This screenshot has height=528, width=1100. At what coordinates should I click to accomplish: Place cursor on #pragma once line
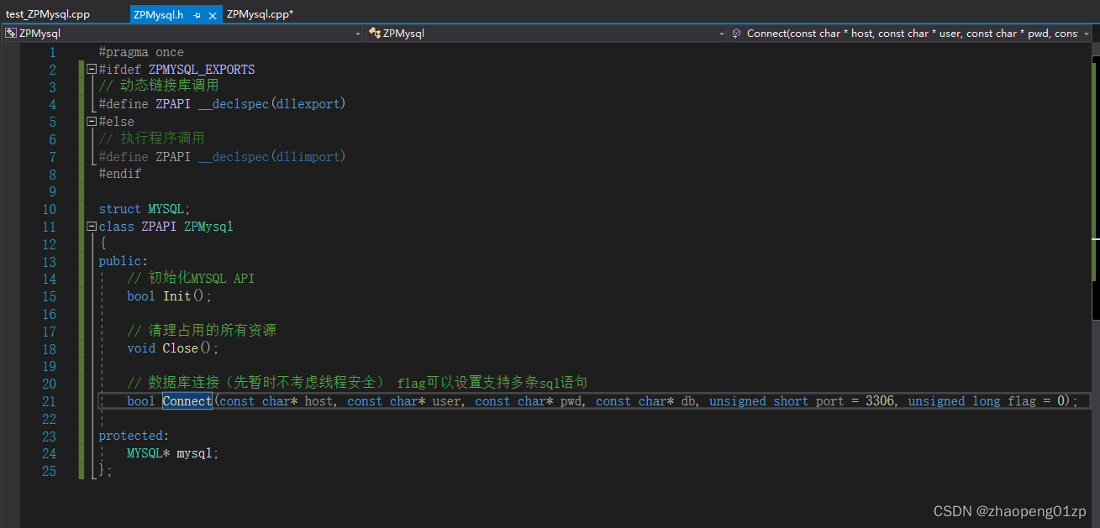tap(141, 52)
